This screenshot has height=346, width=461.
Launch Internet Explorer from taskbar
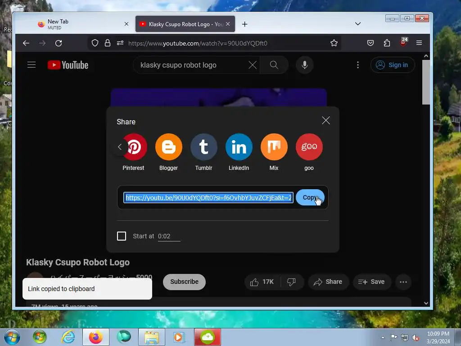click(68, 337)
